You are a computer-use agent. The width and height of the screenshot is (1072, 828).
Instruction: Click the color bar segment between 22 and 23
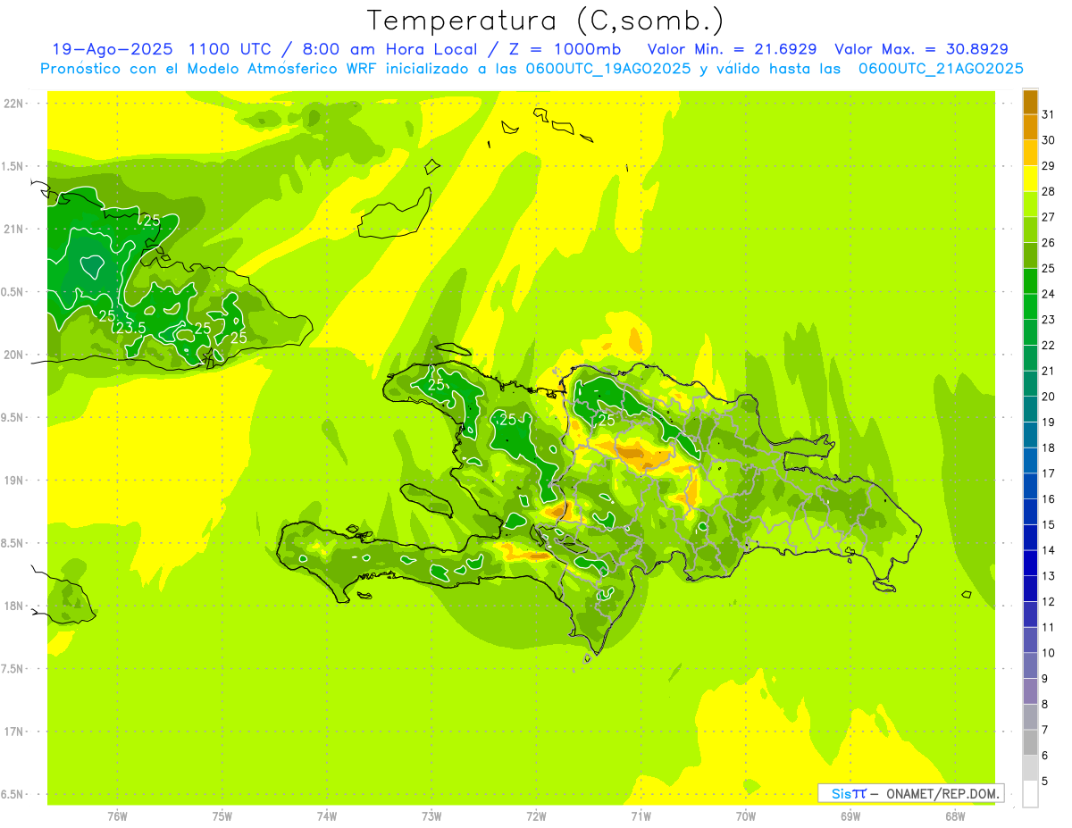[x=1030, y=332]
